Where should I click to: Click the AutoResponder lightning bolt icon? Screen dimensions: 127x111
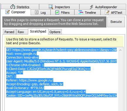[91, 7]
